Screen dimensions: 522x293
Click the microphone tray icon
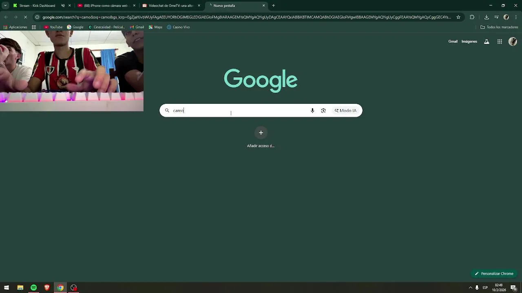(477, 288)
